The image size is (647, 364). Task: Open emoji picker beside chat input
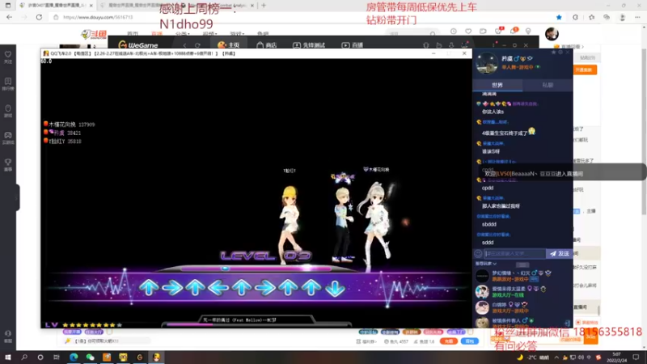pyautogui.click(x=478, y=254)
